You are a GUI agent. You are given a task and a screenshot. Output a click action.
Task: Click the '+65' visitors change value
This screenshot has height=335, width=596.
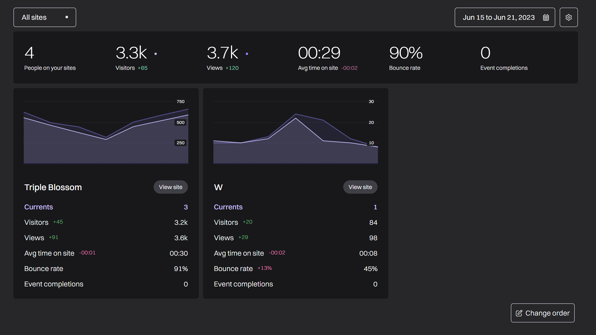143,68
